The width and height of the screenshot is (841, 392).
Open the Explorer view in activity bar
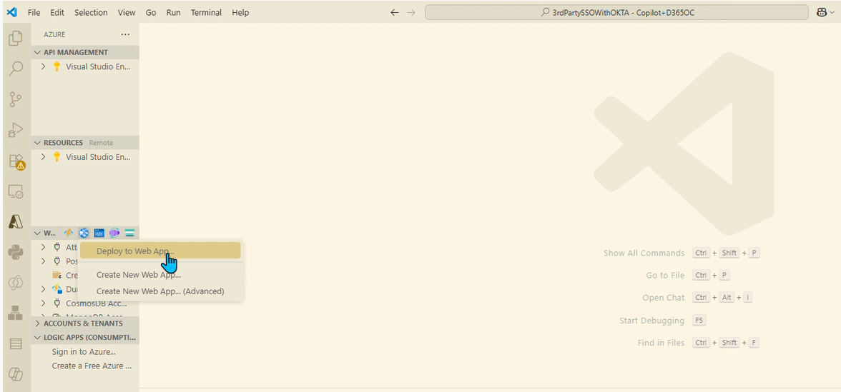tap(16, 38)
